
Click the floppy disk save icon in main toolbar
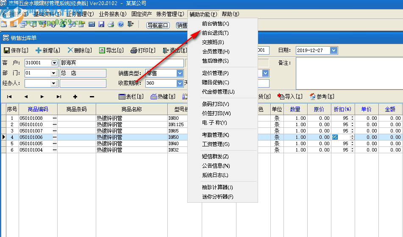101,24
